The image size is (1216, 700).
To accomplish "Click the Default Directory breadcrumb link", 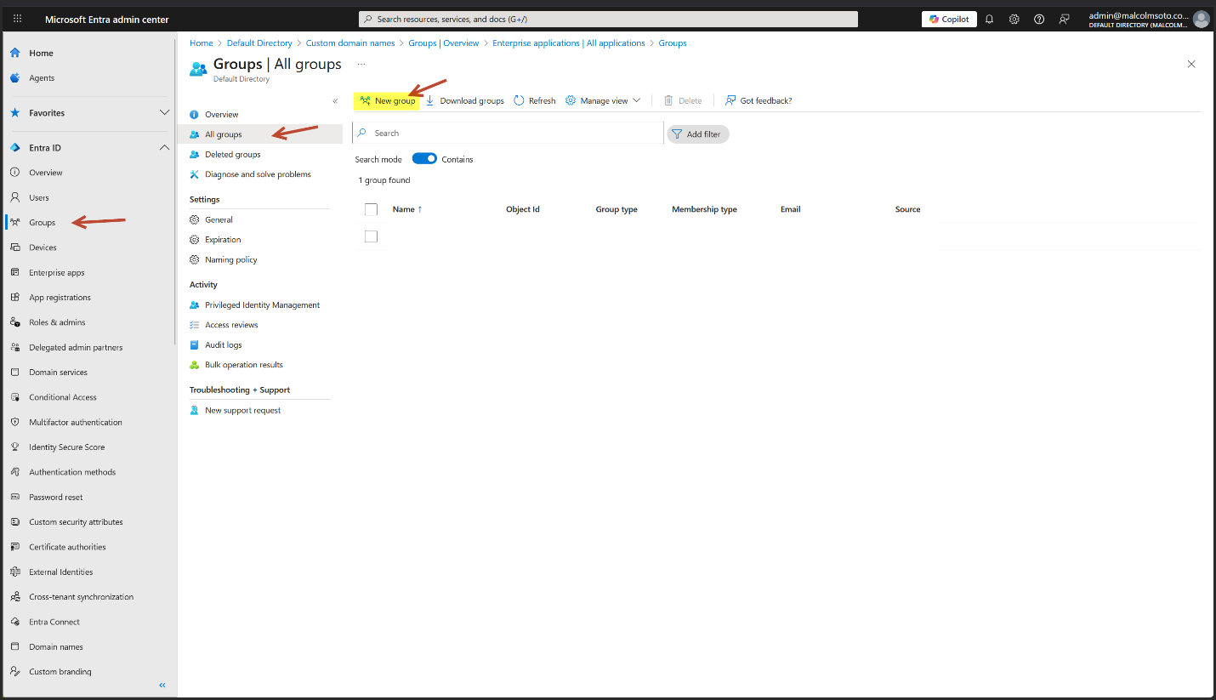I will click(259, 43).
